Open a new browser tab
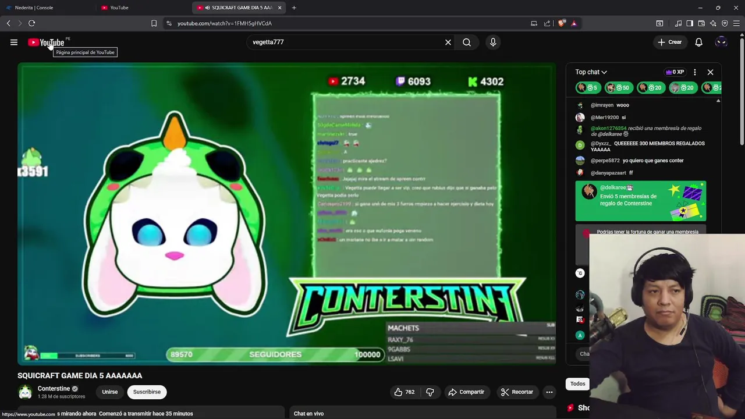 point(294,8)
